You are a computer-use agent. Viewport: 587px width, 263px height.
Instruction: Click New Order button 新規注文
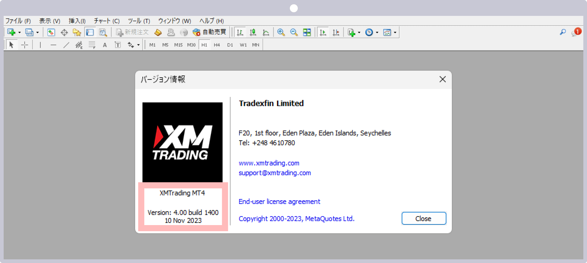[x=132, y=32]
